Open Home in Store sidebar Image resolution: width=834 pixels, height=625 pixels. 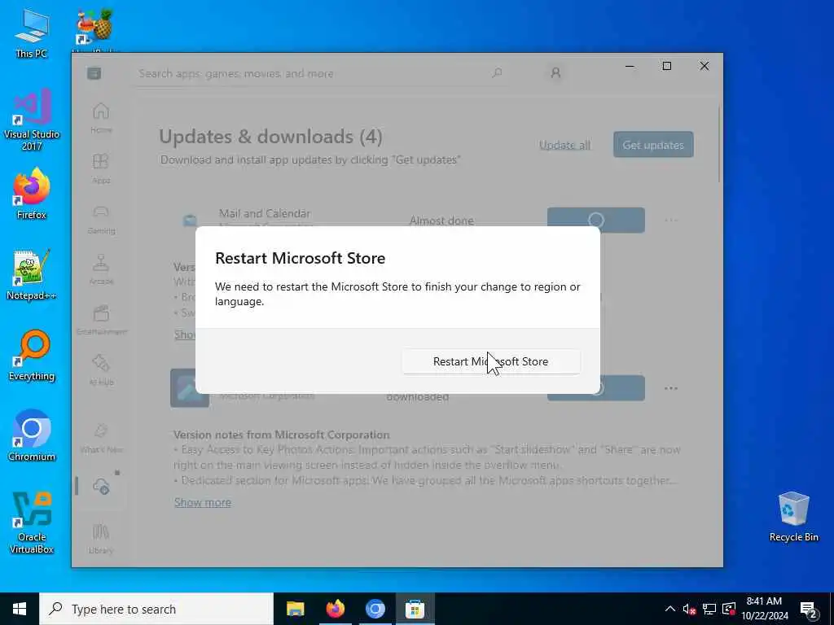101,118
